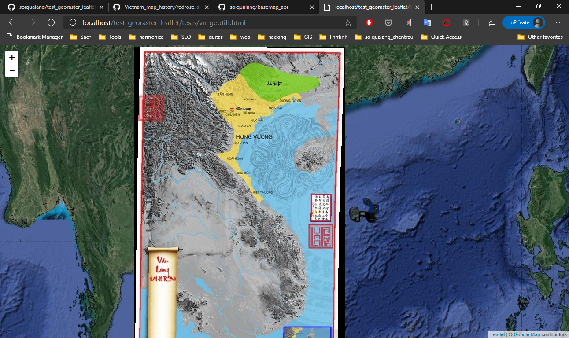
Task: Open the Google Translate extension icon
Action: coord(427,22)
